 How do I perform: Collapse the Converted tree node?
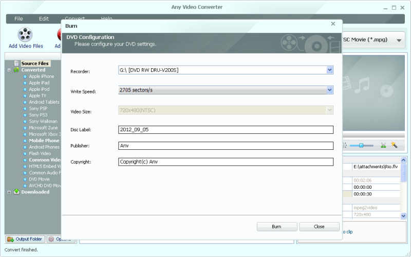(x=9, y=70)
